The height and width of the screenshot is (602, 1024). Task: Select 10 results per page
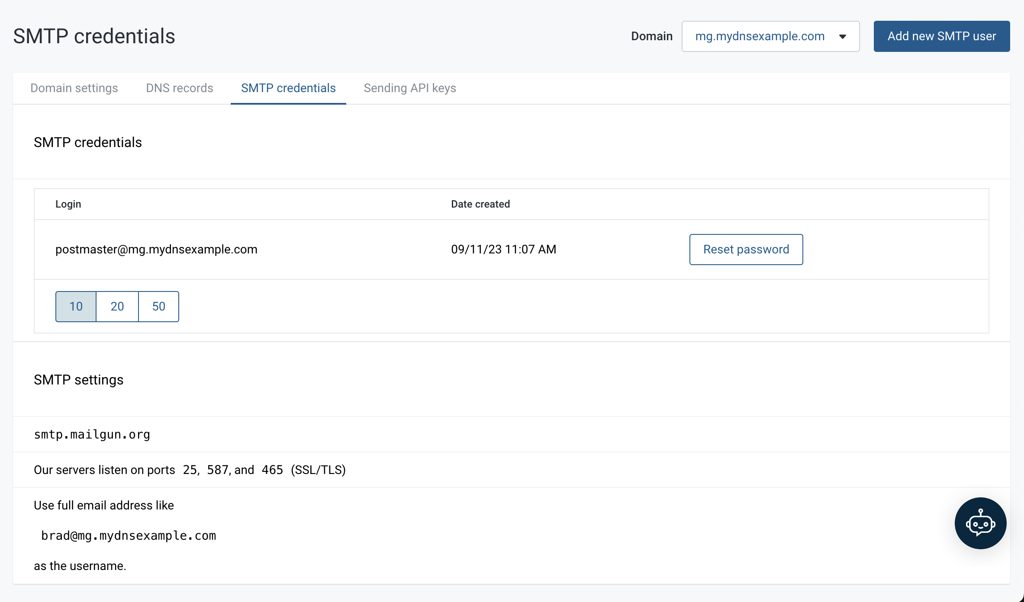click(75, 306)
